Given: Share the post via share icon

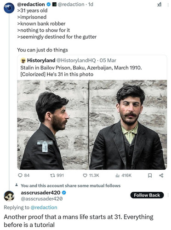Looking at the screenshot, I should (x=161, y=175).
